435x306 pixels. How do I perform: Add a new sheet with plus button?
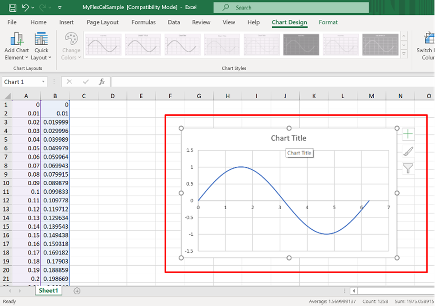tap(77, 291)
